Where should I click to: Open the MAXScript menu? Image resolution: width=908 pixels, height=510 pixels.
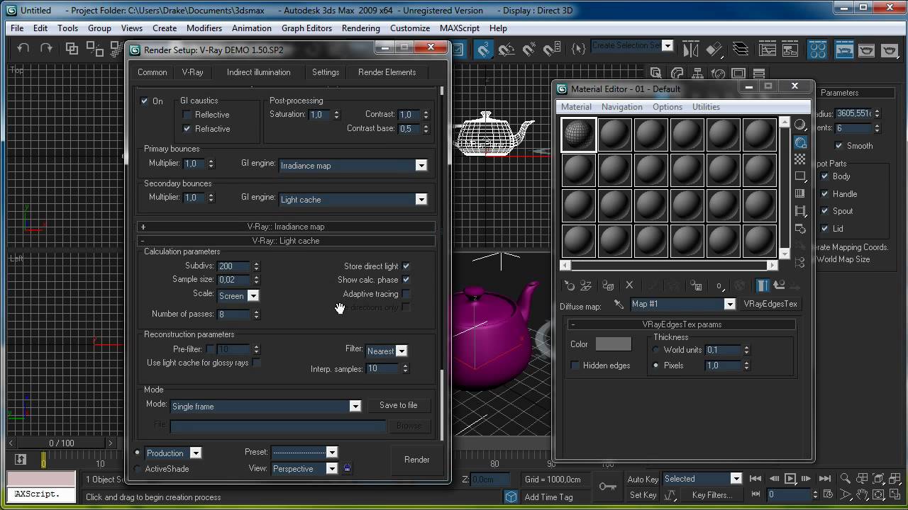point(459,28)
